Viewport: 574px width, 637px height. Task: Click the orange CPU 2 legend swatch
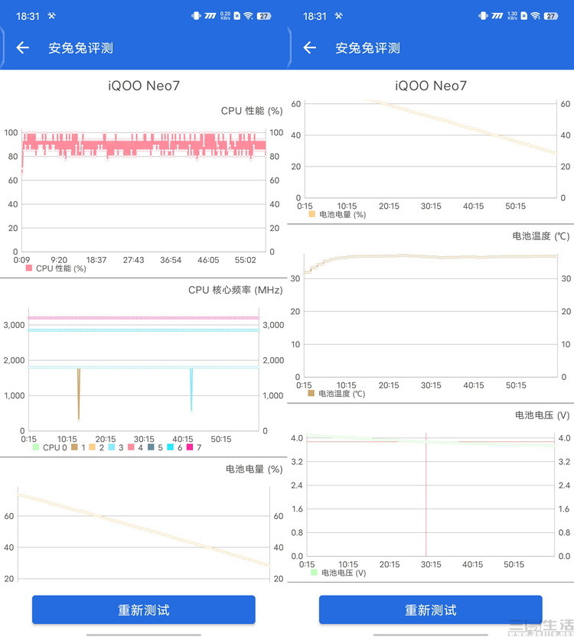pos(93,447)
